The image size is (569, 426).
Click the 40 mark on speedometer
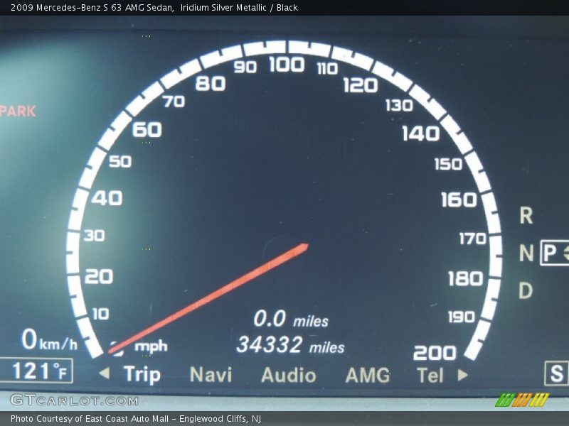click(107, 198)
